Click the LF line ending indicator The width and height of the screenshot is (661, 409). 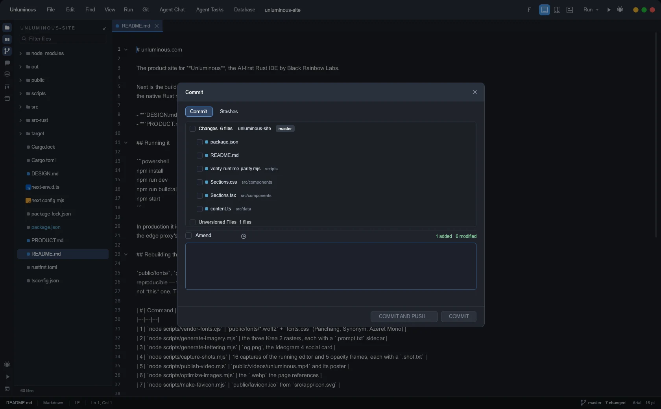click(77, 403)
